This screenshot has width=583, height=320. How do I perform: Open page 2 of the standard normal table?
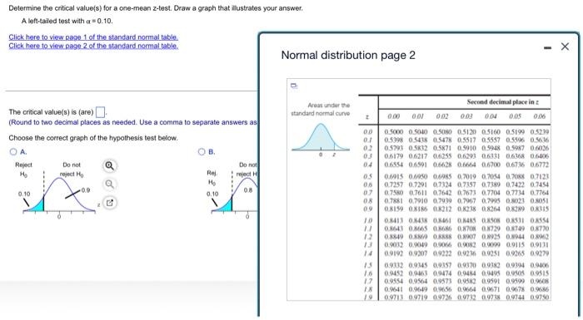[x=93, y=46]
